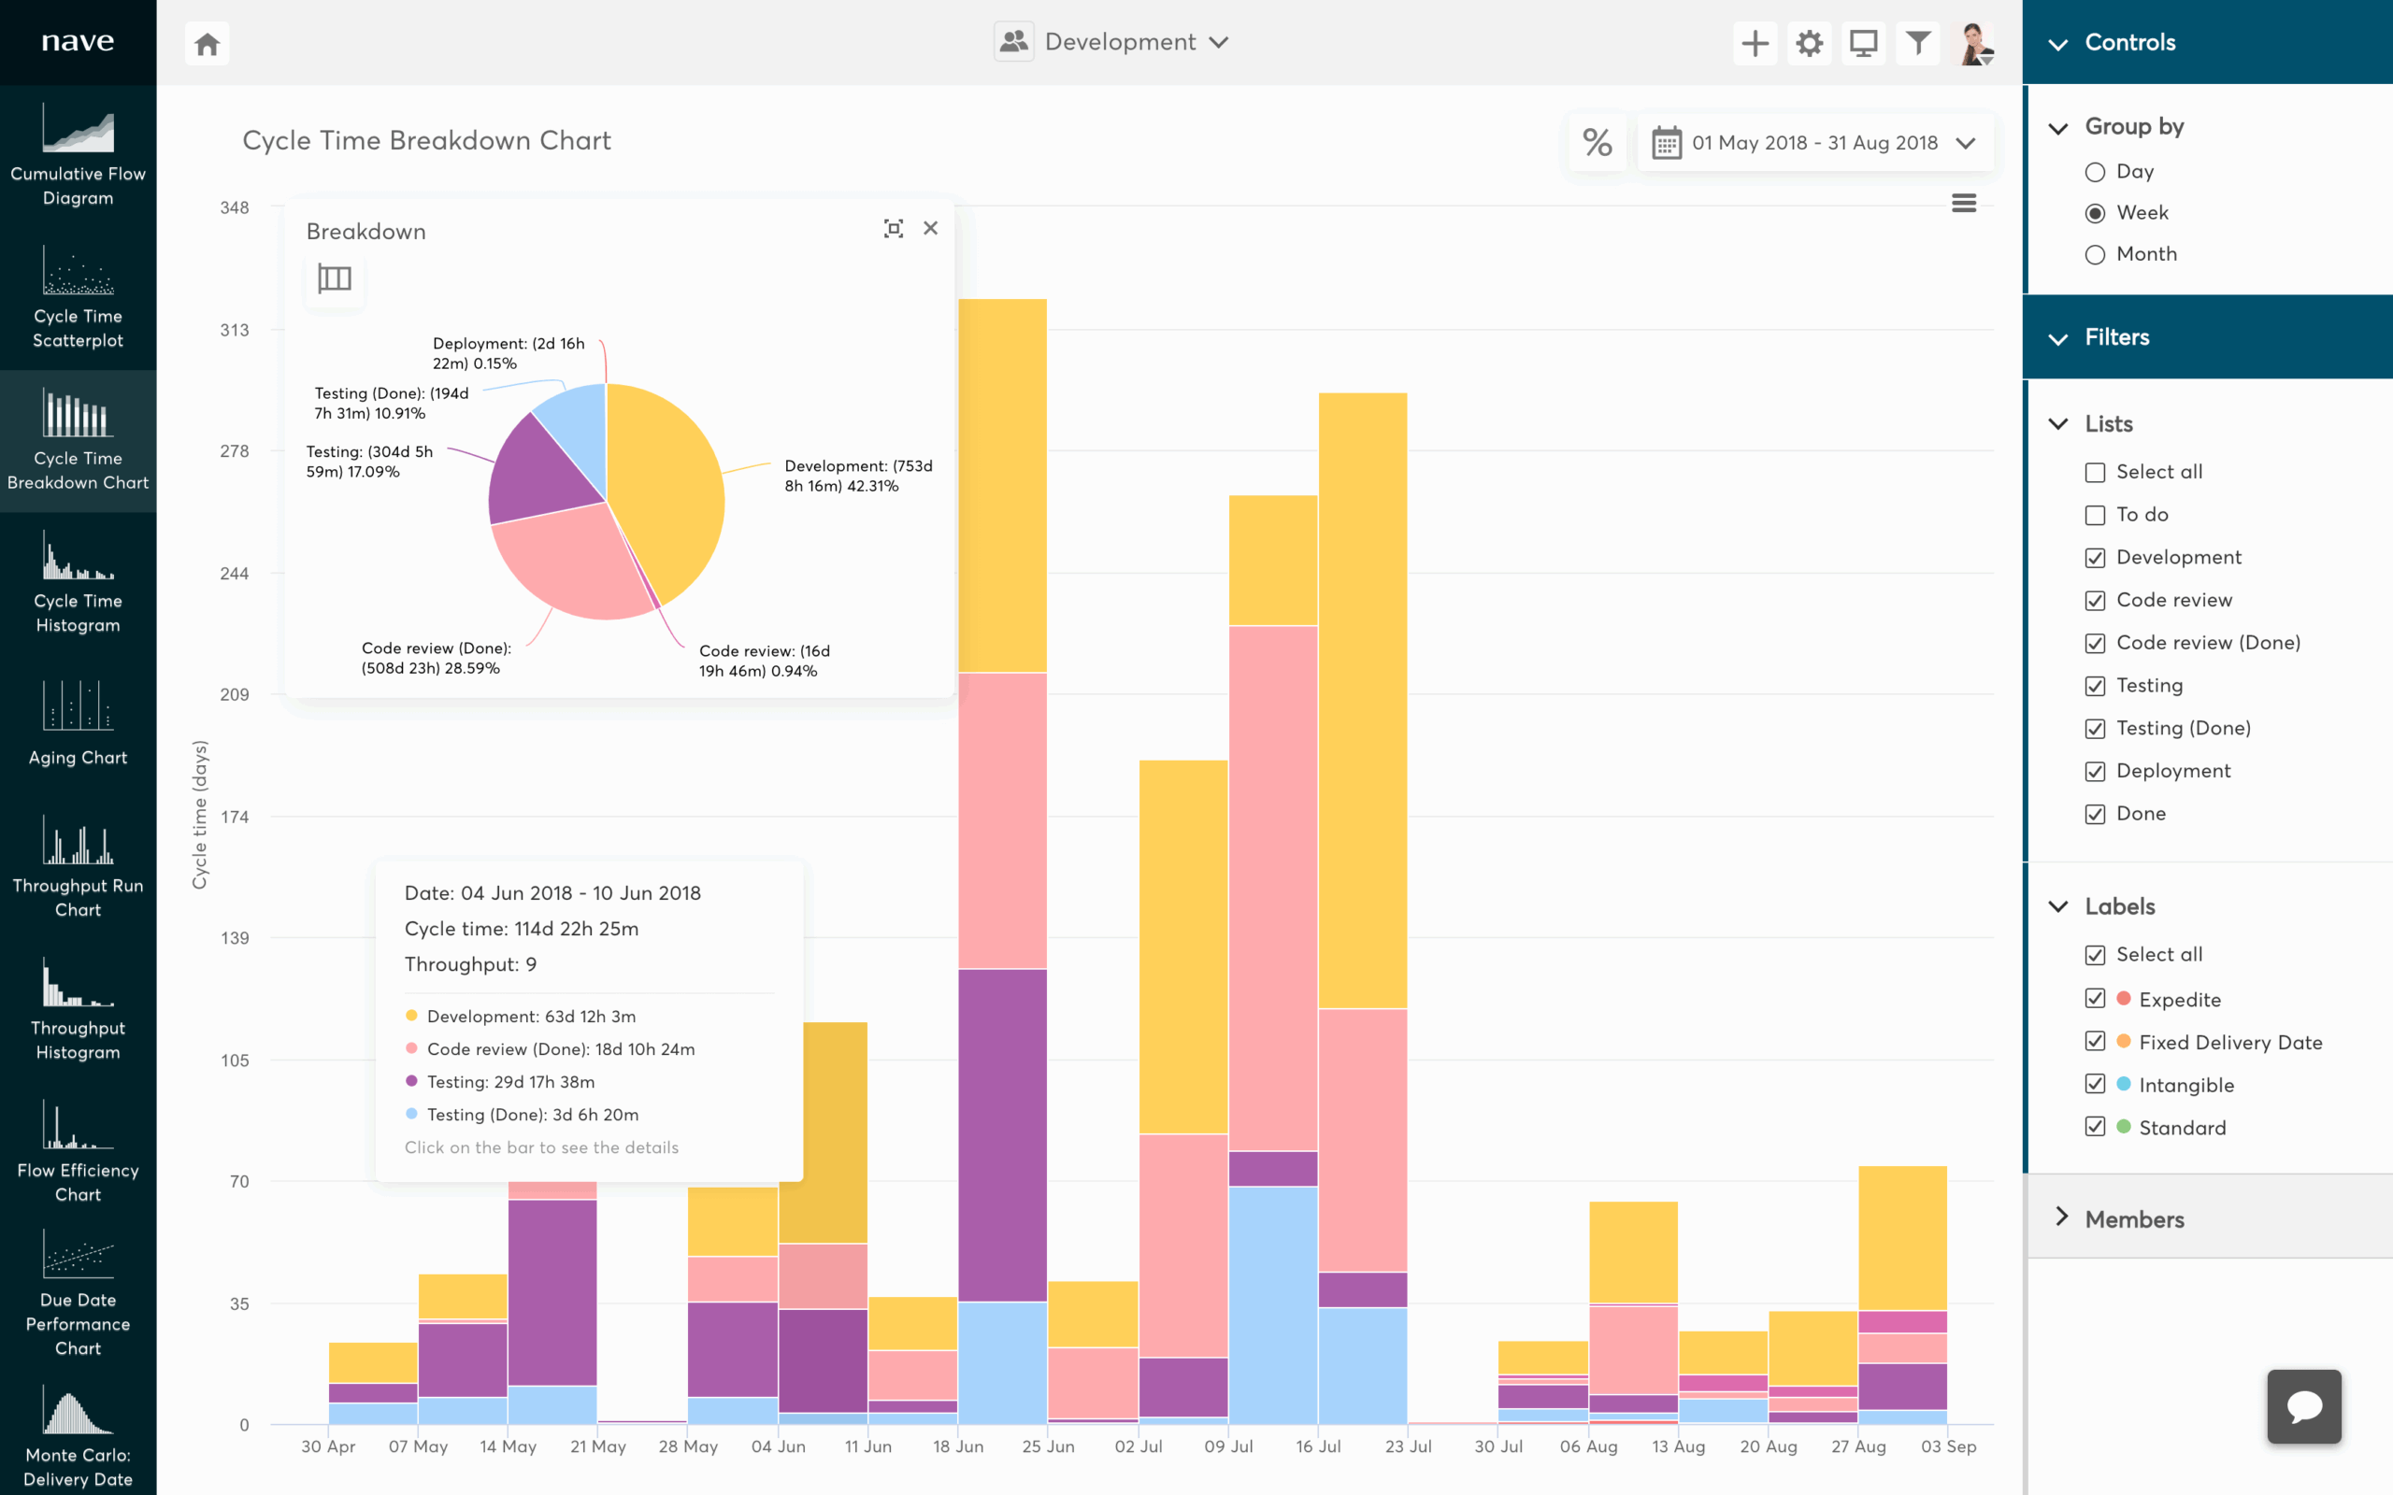Image resolution: width=2393 pixels, height=1495 pixels.
Task: Click the plus icon to add dashboard
Action: click(x=1755, y=44)
